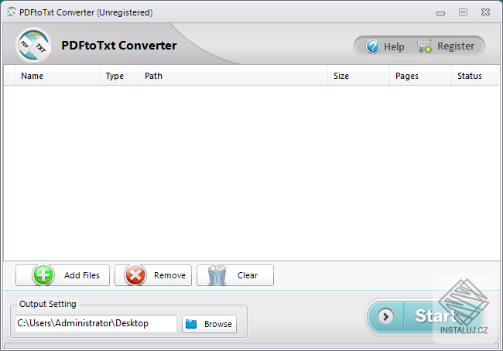Click the Browse button label
This screenshot has height=351, width=503.
(218, 324)
